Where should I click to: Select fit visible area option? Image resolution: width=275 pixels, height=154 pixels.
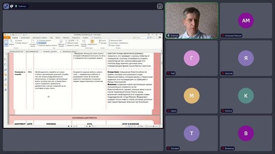(47, 45)
